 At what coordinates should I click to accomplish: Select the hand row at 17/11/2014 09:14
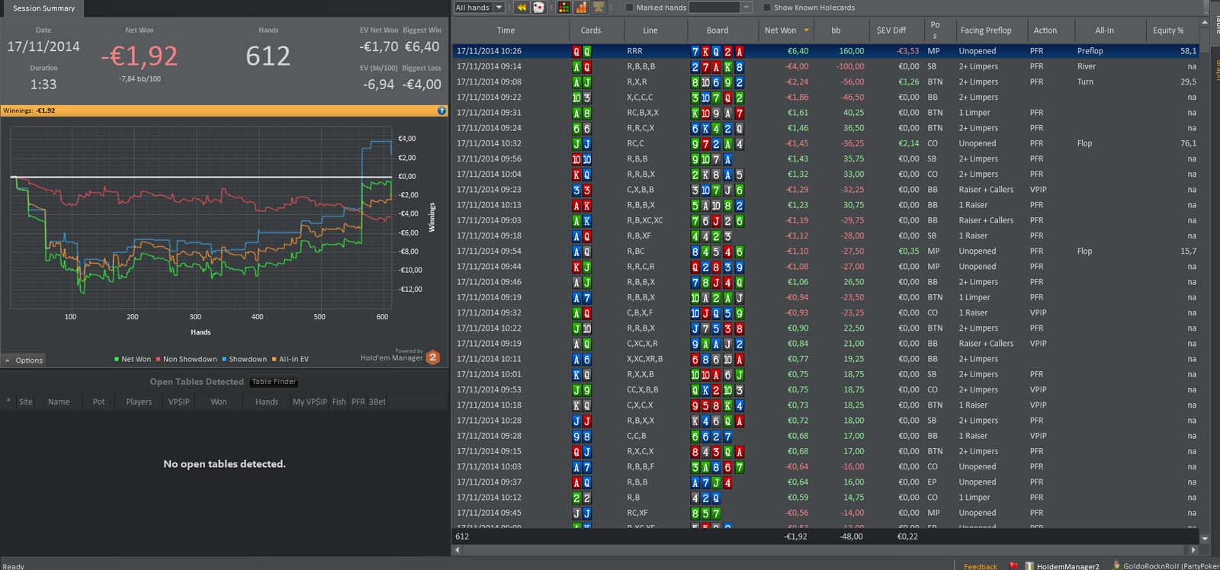[x=826, y=66]
